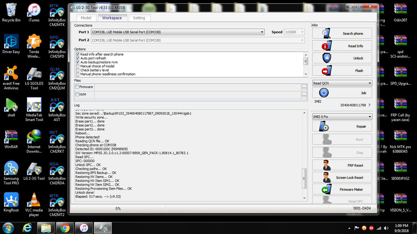417x234 pixels.
Task: Open shell desktop icon
Action: 11,108
